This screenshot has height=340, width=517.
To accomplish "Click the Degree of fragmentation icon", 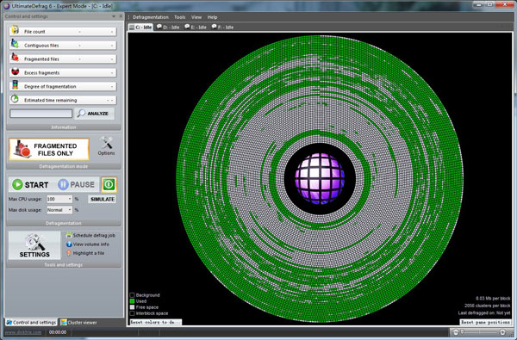I will [15, 85].
